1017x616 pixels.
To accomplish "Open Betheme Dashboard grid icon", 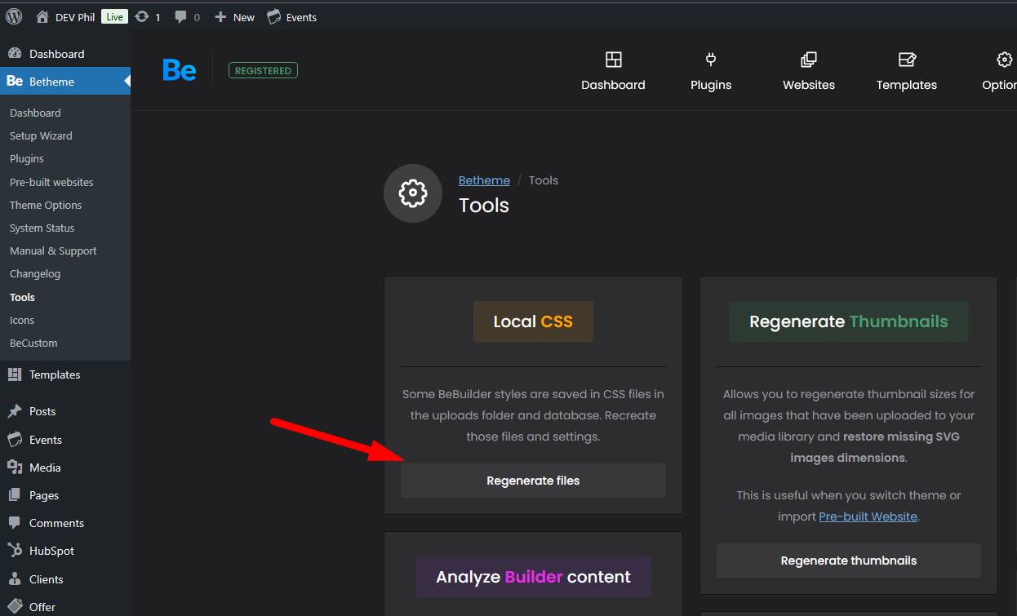I will coord(613,60).
